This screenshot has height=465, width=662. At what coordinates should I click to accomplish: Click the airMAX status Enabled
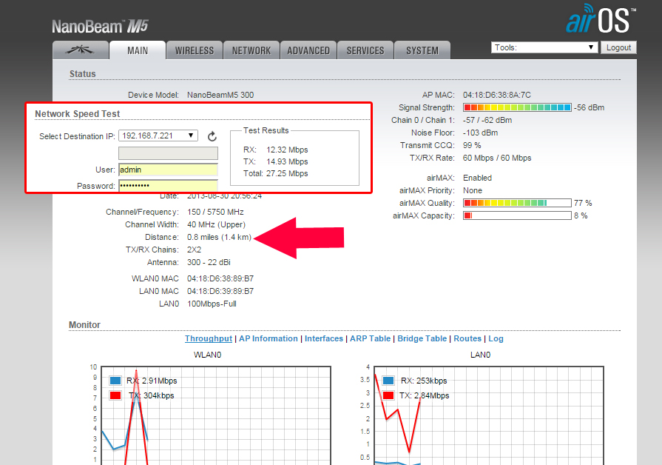478,178
